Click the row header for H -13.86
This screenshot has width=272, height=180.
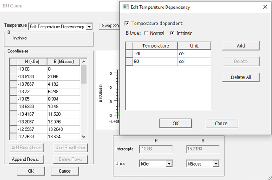coord(13,69)
